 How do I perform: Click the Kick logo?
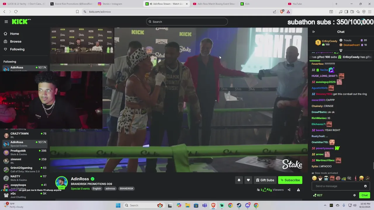pyautogui.click(x=21, y=22)
